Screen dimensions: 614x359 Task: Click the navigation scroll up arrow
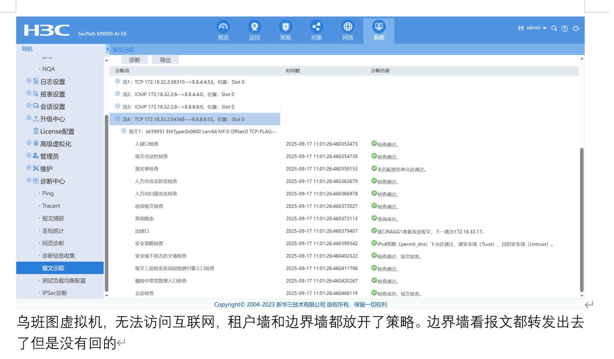pyautogui.click(x=106, y=60)
